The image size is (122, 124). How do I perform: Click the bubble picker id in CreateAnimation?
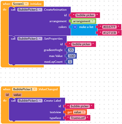85,15
